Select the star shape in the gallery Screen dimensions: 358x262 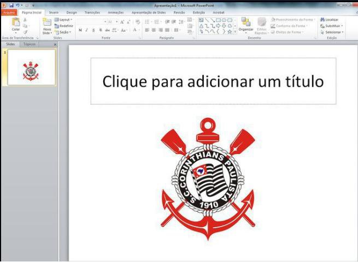pos(230,32)
